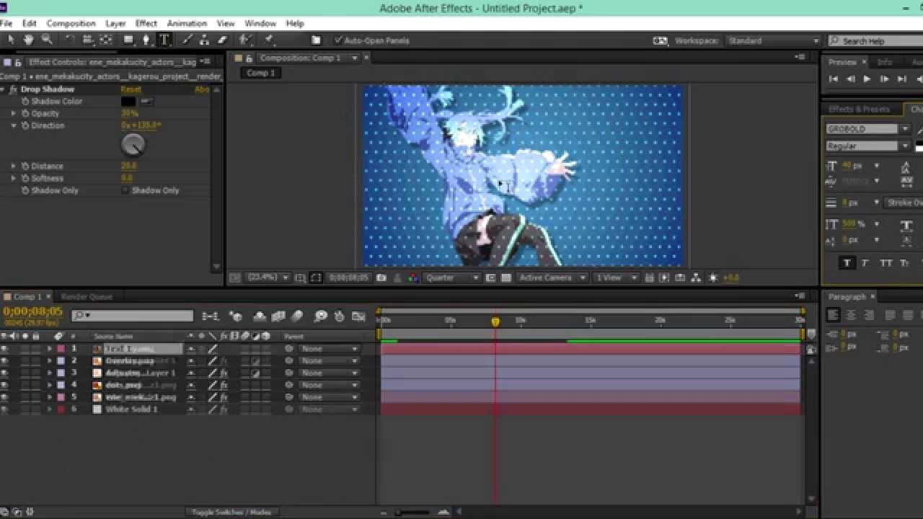
Task: Select the Rotation tool
Action: 70,40
